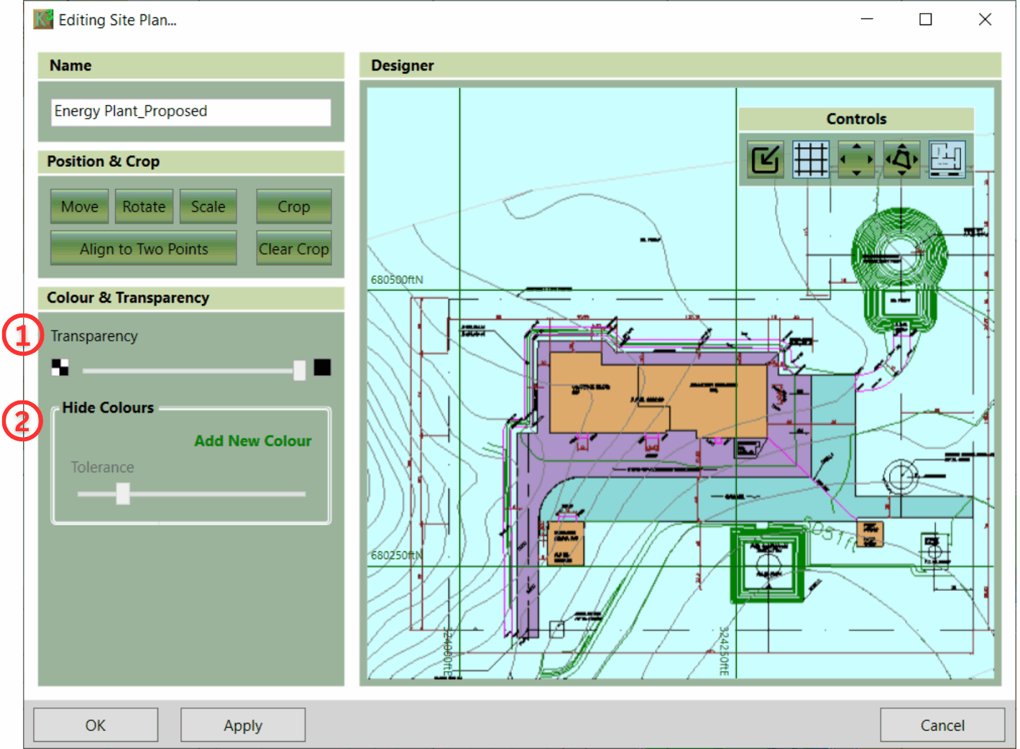Viewport: 1020px width, 749px height.
Task: Click the Add New Colour link
Action: (252, 441)
